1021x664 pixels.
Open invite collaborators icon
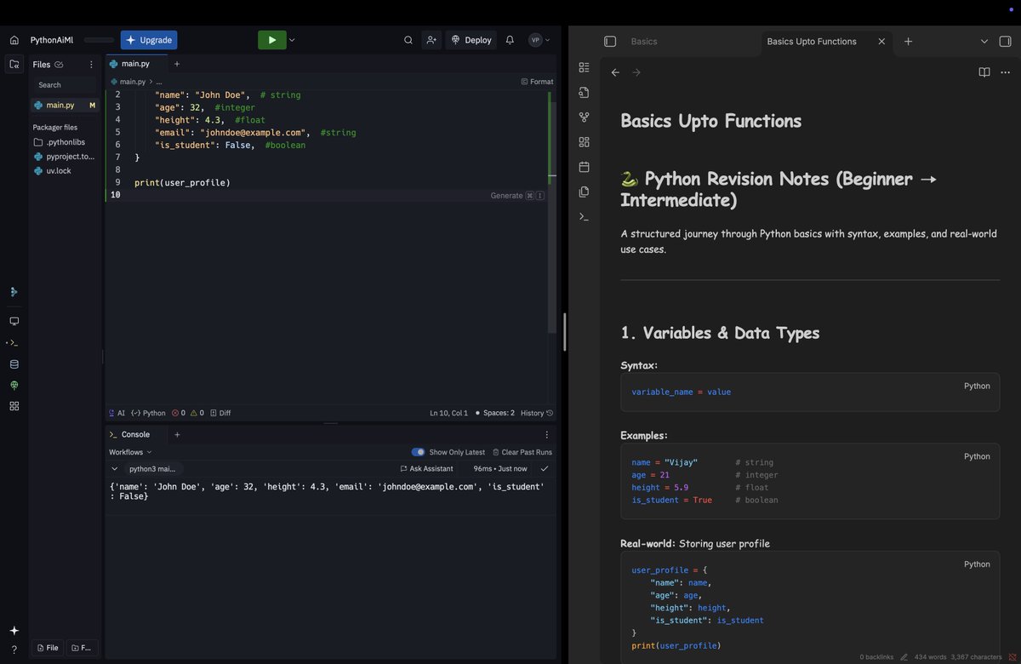point(431,40)
